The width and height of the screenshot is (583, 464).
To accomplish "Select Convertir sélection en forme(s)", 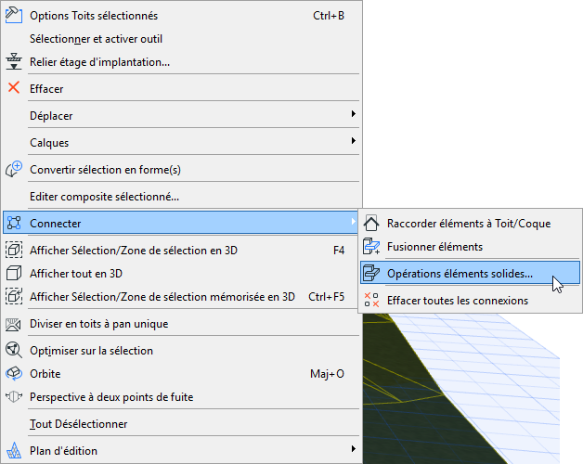I will click(181, 169).
